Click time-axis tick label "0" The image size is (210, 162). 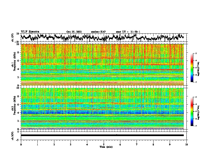pos(21,145)
